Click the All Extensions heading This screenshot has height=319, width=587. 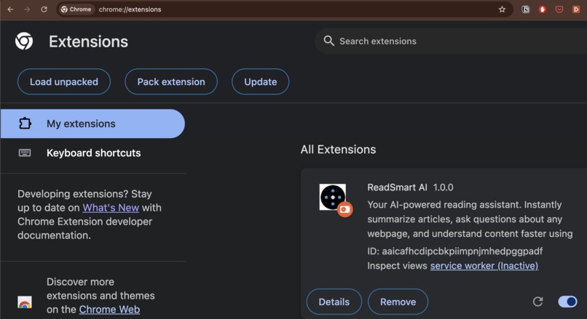(x=338, y=150)
